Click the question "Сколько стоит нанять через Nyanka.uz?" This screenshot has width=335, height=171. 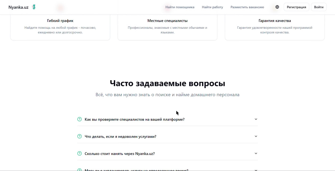[120, 154]
